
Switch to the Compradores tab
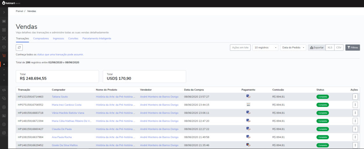tap(41, 38)
